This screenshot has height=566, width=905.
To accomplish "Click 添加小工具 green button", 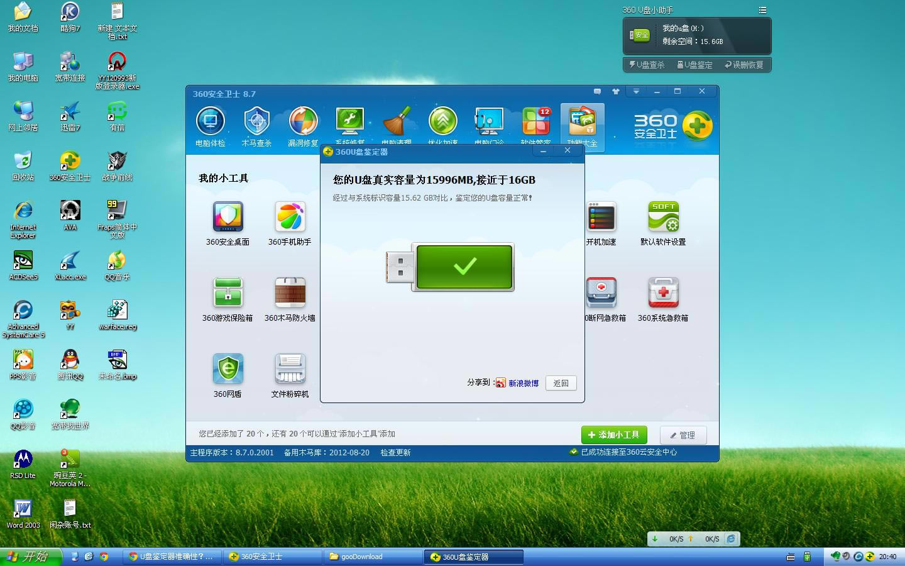I will pos(614,435).
